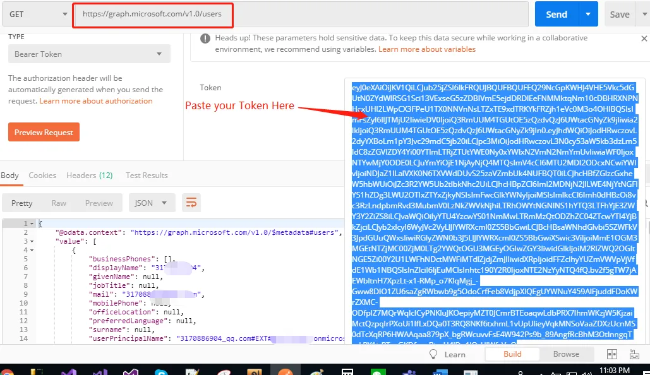This screenshot has height=375, width=650.
Task: Open the Learn link in status bar
Action: click(x=455, y=355)
